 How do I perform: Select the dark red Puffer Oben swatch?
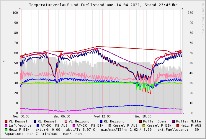pos(140,122)
